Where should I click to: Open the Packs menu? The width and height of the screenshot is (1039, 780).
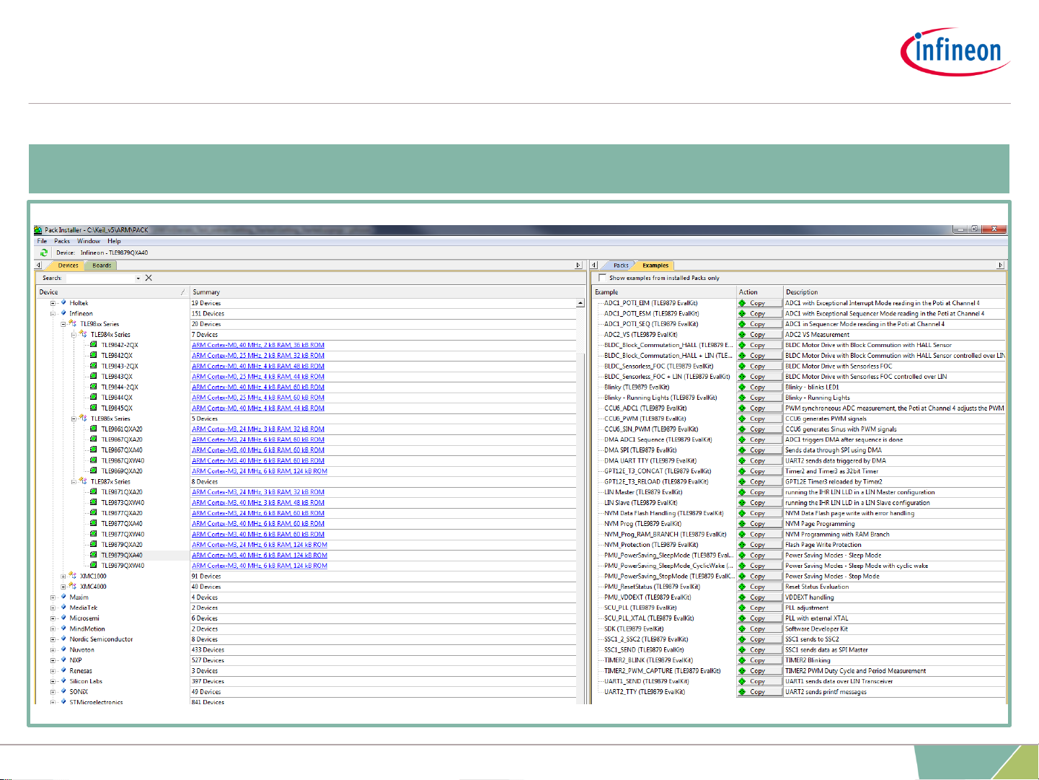coord(62,241)
